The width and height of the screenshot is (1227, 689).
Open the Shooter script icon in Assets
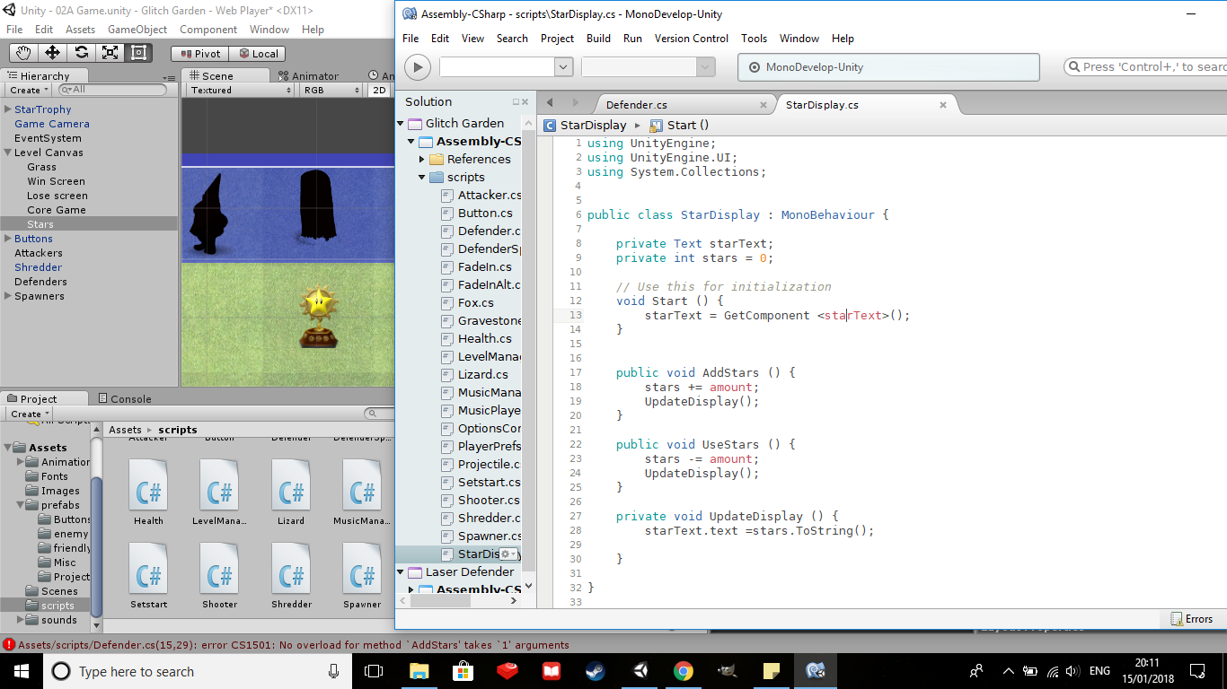pyautogui.click(x=220, y=571)
